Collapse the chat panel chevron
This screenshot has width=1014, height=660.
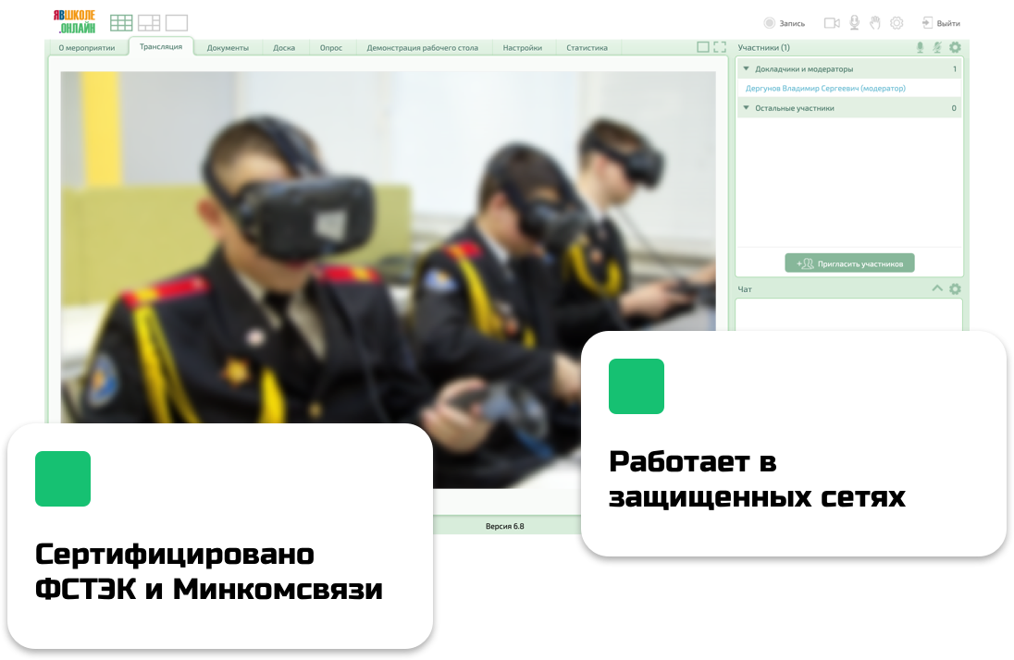[937, 288]
